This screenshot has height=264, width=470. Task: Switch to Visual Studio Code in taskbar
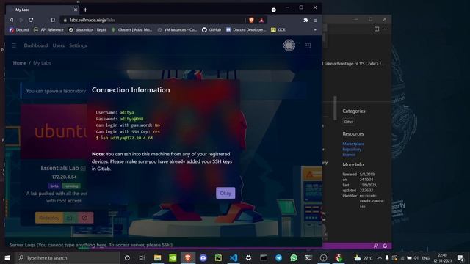pos(234,257)
